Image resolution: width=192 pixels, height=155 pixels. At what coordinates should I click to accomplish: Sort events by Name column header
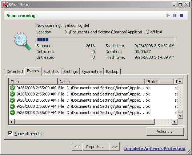point(101,82)
